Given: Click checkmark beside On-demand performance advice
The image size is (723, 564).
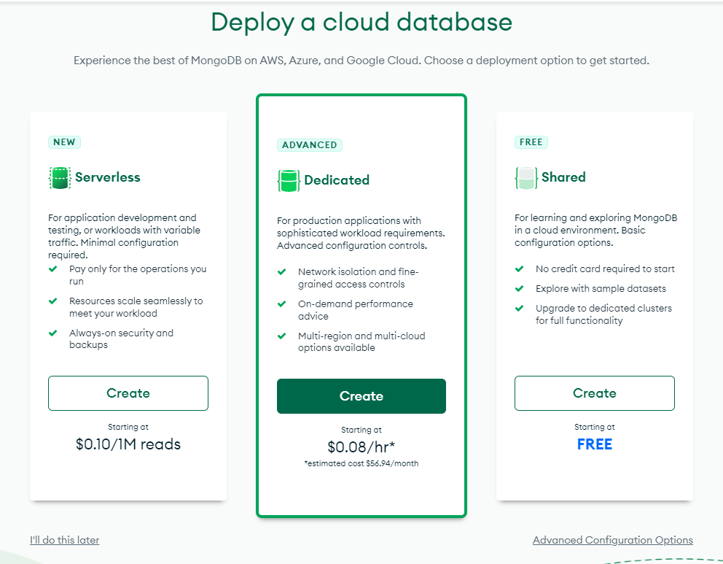Looking at the screenshot, I should tap(282, 304).
